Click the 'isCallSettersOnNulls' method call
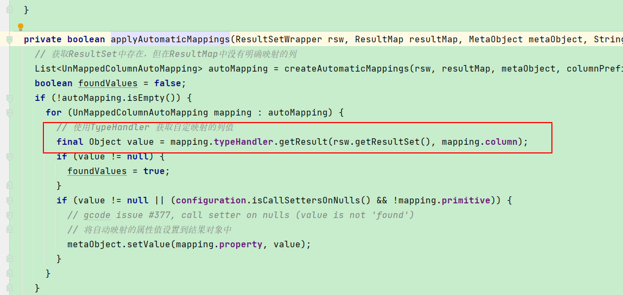Screen dimensions: 623x295 [x=306, y=201]
